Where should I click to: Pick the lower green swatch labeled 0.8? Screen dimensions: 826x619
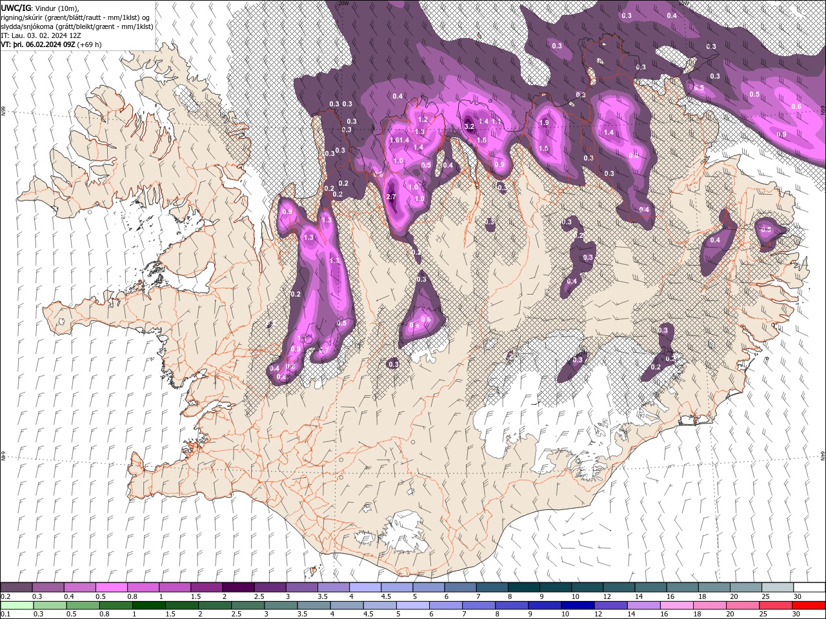click(x=116, y=605)
